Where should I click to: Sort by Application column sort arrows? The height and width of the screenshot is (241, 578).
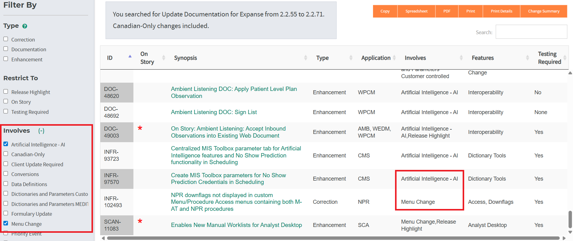(x=394, y=58)
